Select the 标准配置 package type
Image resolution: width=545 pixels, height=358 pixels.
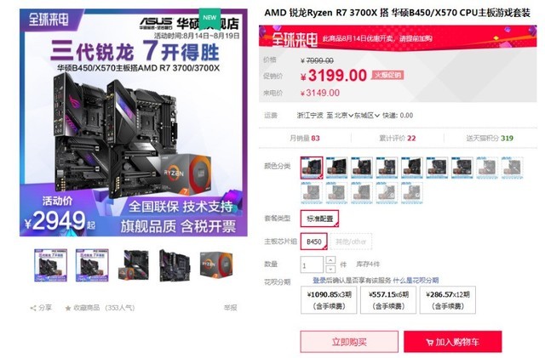point(320,219)
